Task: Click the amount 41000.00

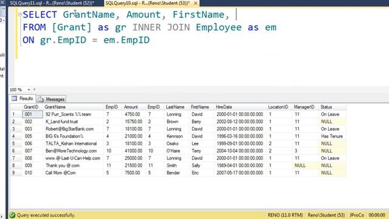Action: [x=133, y=151]
